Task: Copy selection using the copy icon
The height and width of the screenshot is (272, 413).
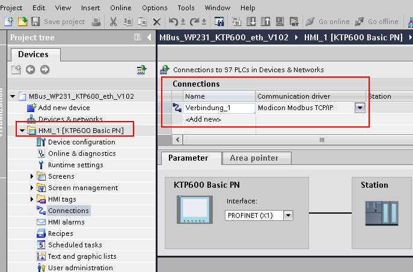Action: [x=127, y=22]
